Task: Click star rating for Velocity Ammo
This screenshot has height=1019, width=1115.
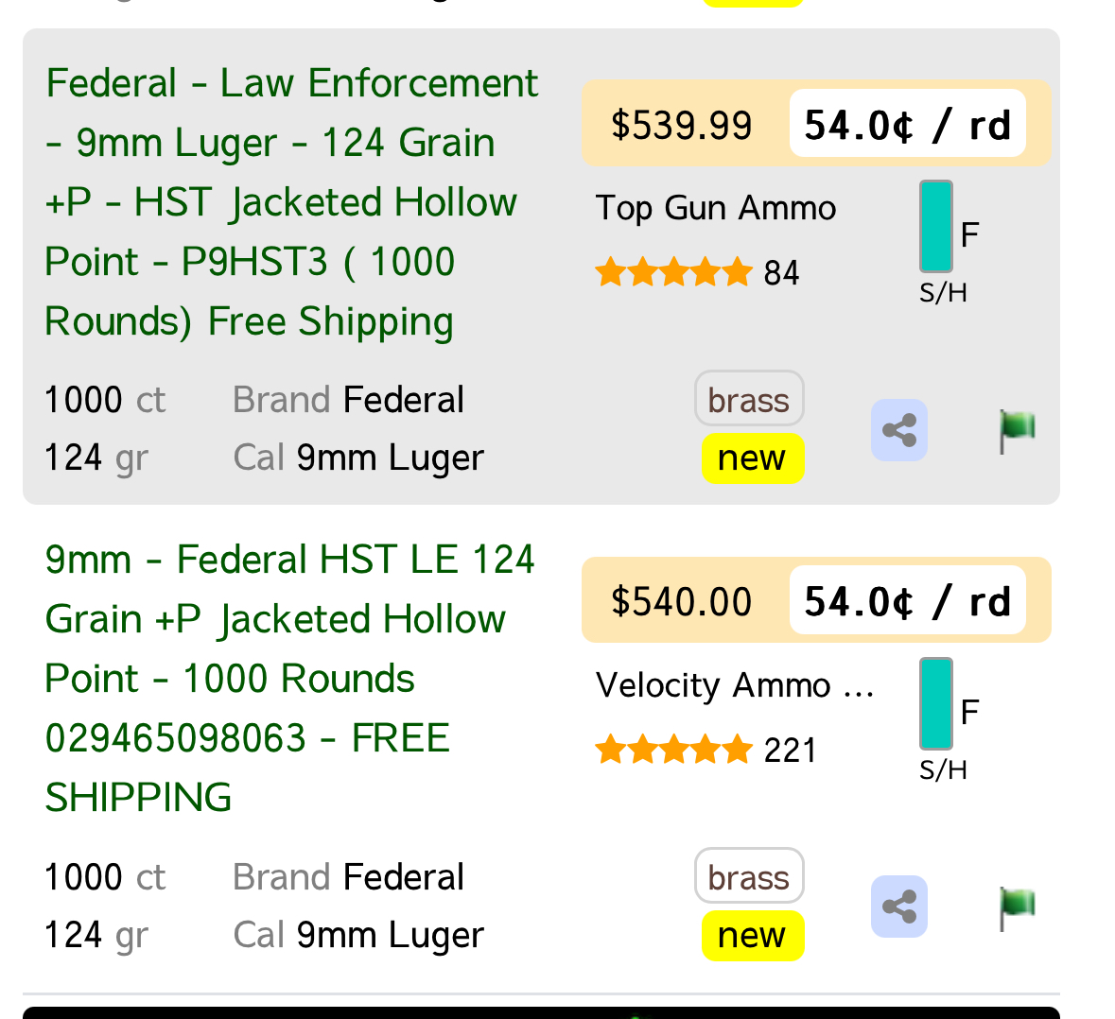Action: pos(673,750)
